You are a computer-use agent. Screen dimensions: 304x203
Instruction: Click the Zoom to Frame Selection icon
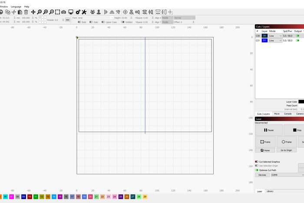point(57,12)
